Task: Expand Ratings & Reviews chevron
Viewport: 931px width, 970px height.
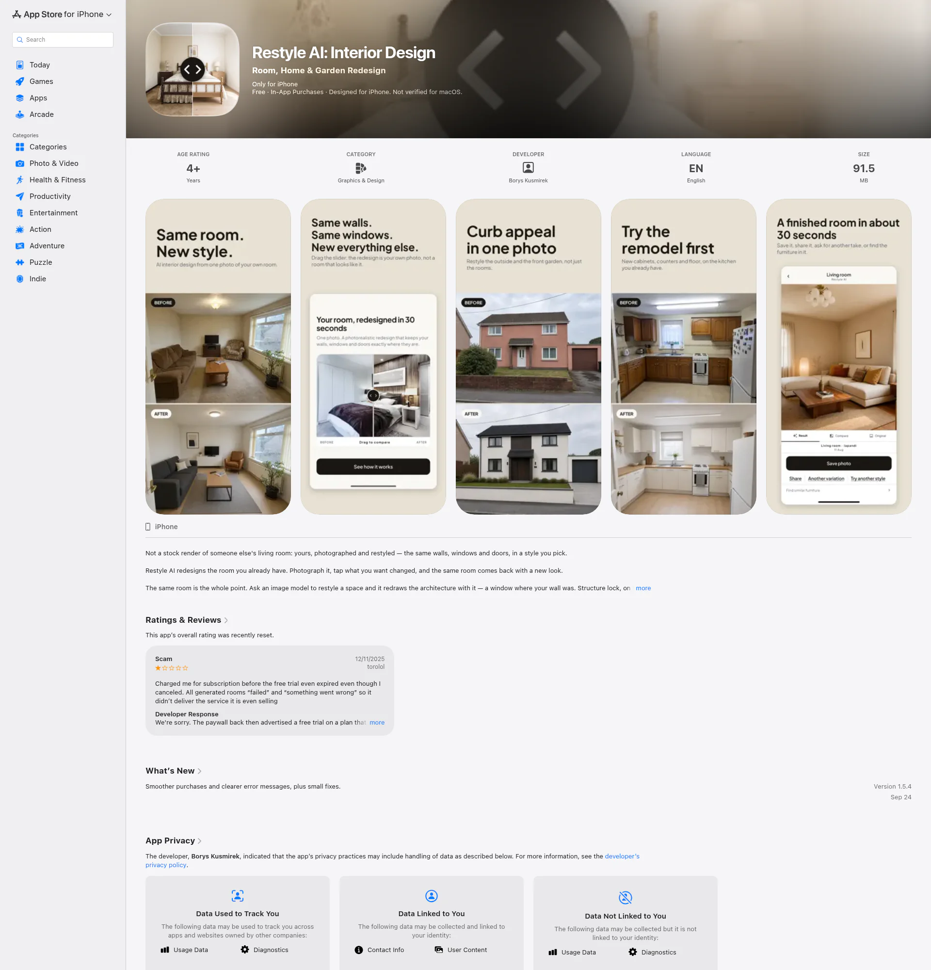Action: pyautogui.click(x=226, y=620)
